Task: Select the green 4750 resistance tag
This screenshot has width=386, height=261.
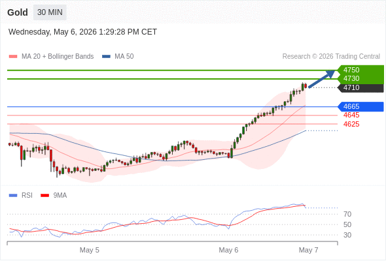Action: [x=360, y=70]
